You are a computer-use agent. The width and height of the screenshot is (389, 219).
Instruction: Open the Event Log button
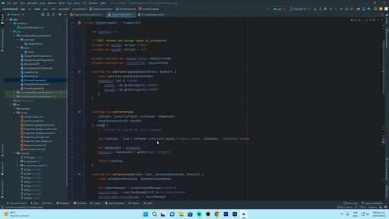[x=350, y=203]
